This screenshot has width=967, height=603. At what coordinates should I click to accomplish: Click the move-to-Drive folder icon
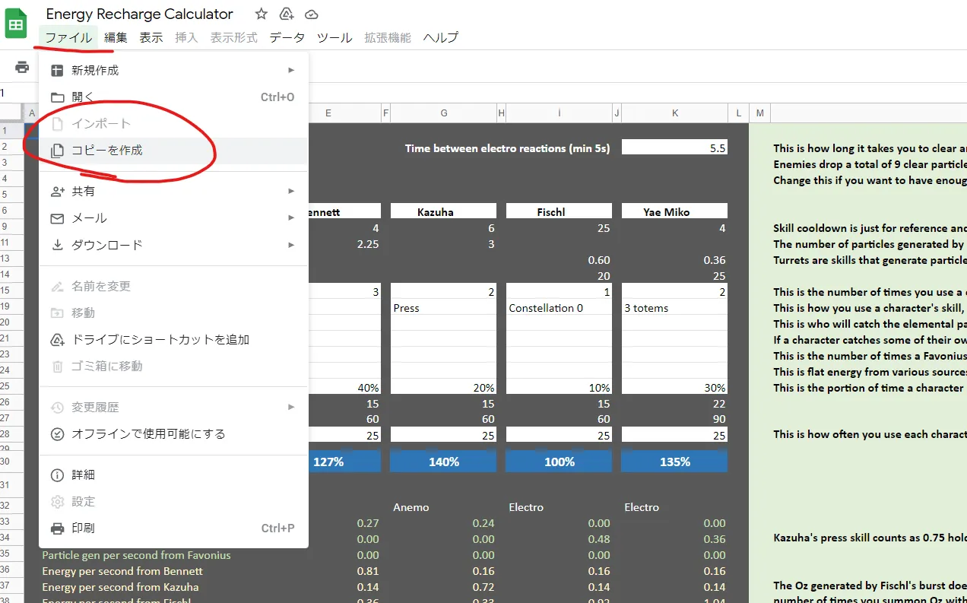click(x=287, y=14)
